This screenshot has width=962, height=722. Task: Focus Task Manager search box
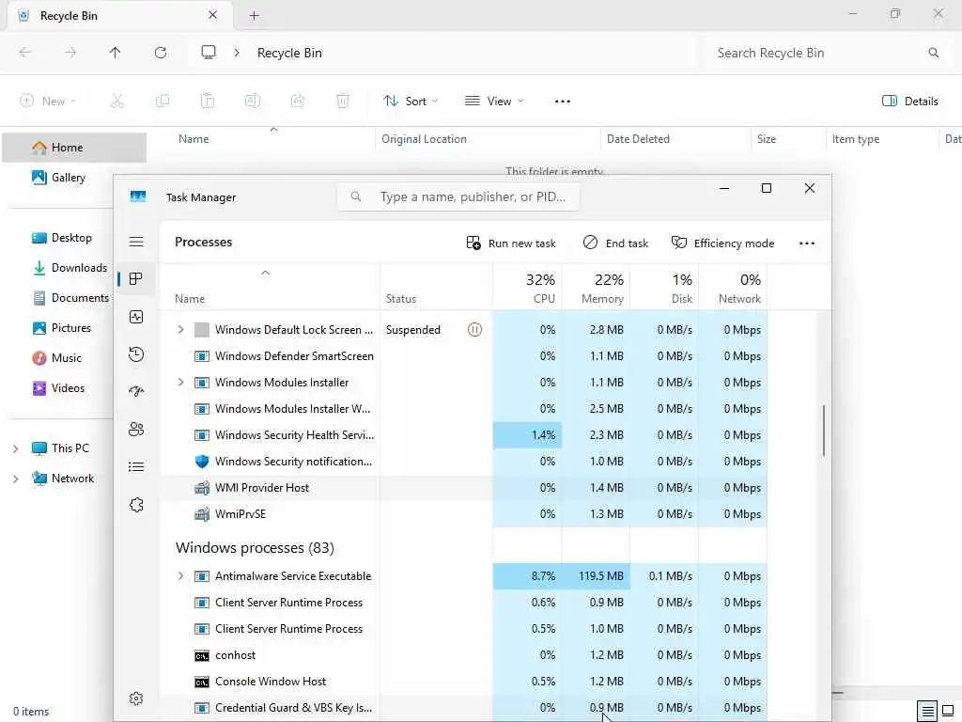(x=458, y=197)
